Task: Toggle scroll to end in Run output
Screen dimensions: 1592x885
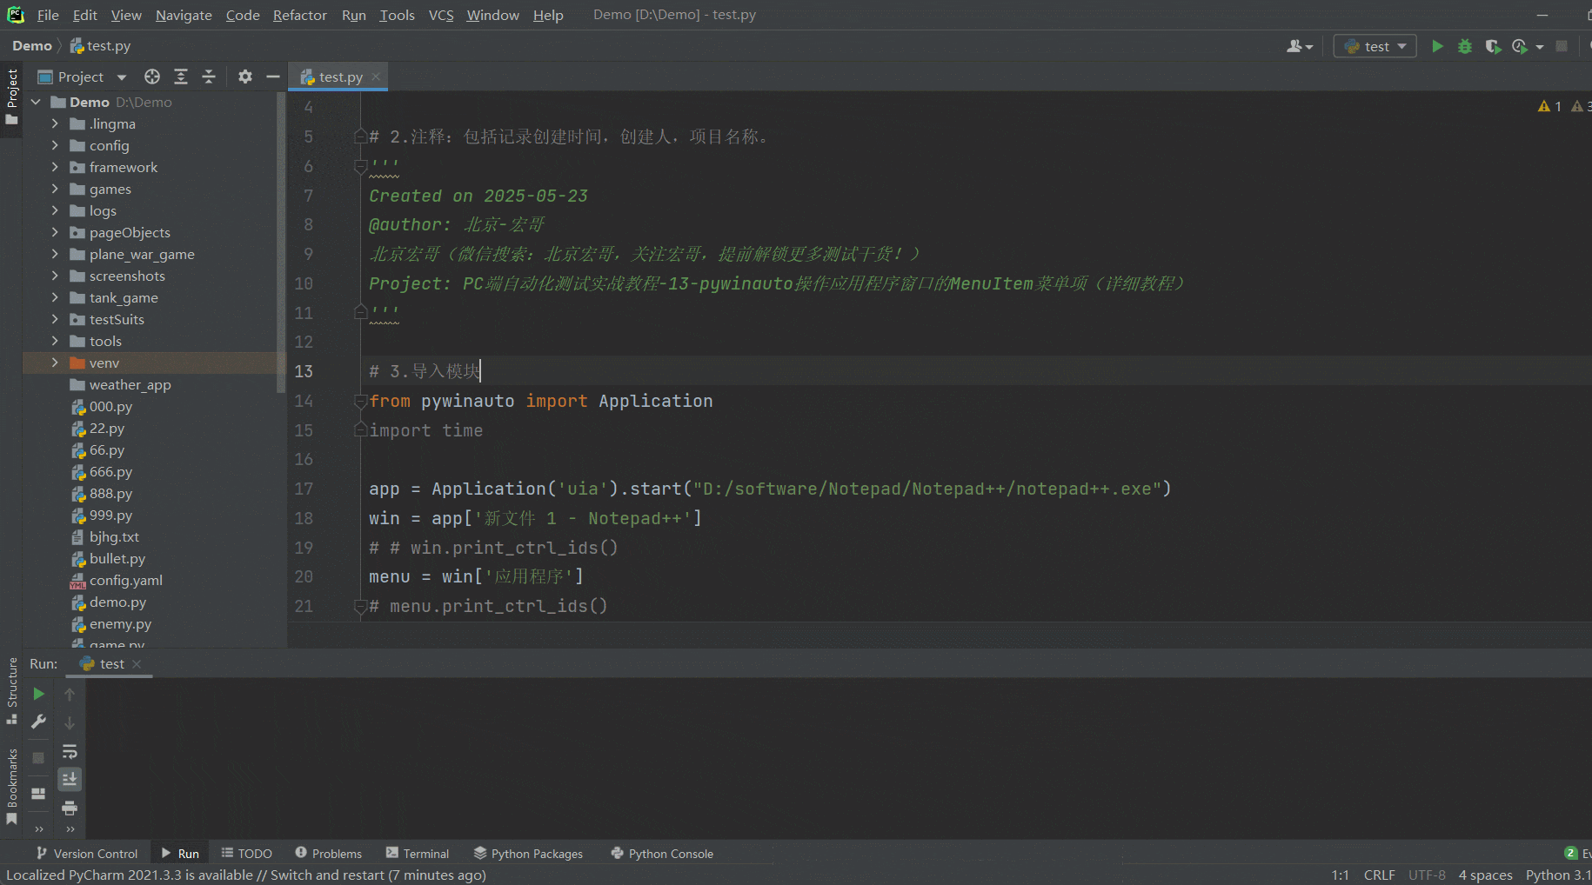Action: [x=70, y=779]
